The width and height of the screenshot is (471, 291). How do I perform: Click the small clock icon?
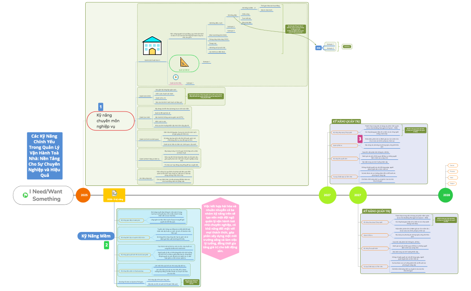(175, 77)
